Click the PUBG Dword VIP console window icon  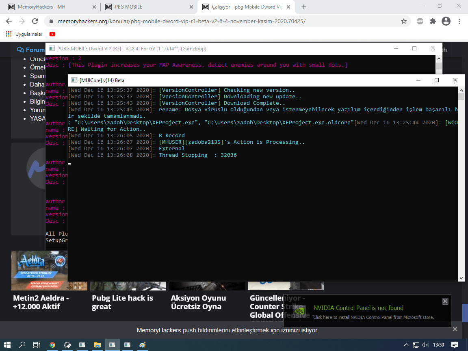52,48
